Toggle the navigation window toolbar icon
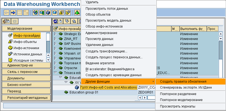Screen dimensions: 226x111 click(20, 12)
